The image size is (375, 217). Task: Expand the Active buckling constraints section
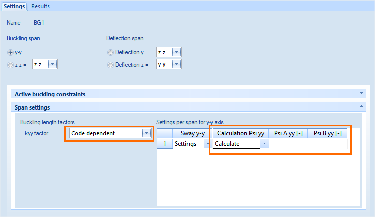pyautogui.click(x=361, y=93)
